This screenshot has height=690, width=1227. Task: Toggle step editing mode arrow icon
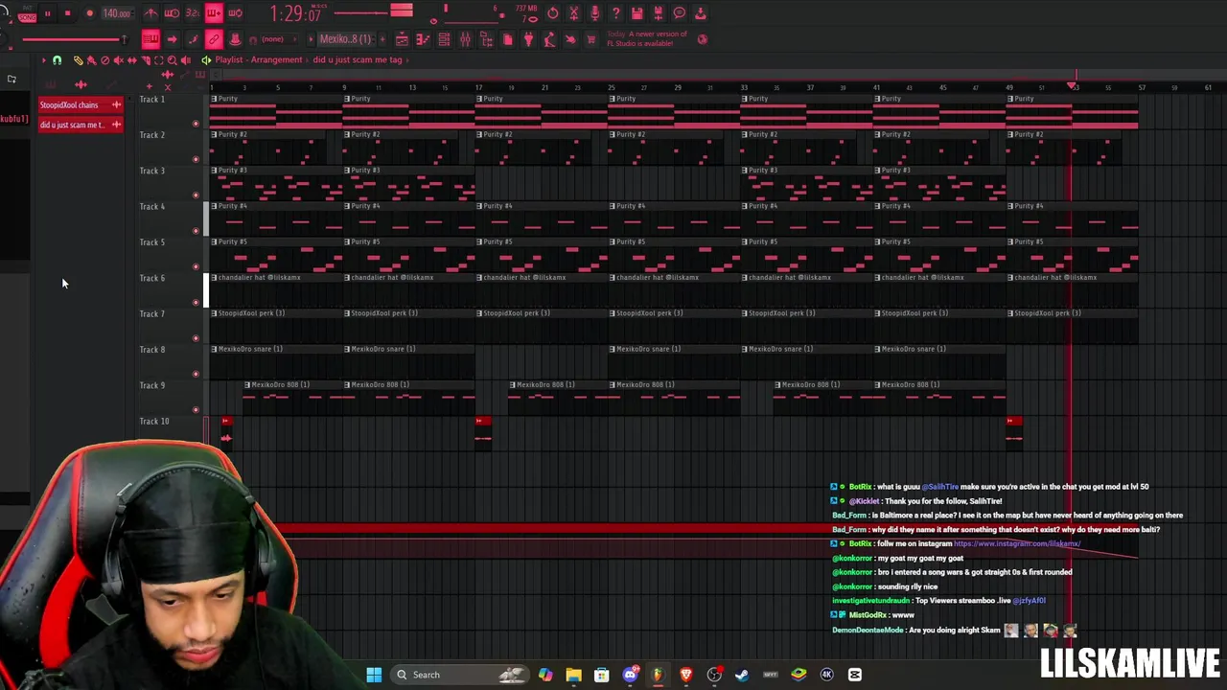coord(172,39)
